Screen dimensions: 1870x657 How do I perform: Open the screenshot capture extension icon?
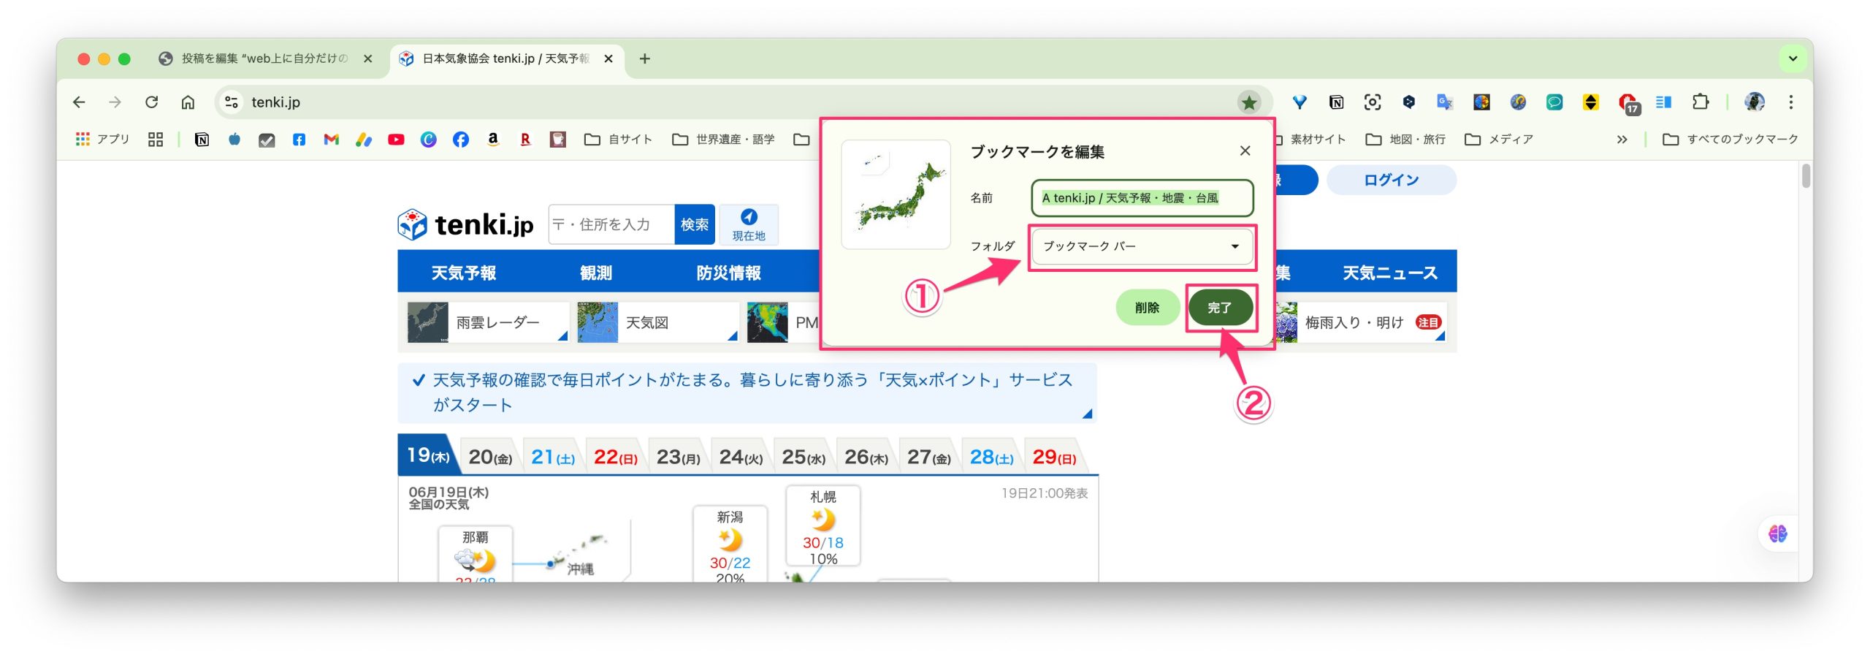coord(1373,102)
